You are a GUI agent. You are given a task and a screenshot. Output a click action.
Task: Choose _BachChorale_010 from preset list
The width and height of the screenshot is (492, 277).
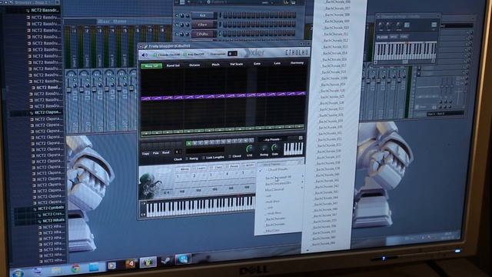tap(337, 28)
